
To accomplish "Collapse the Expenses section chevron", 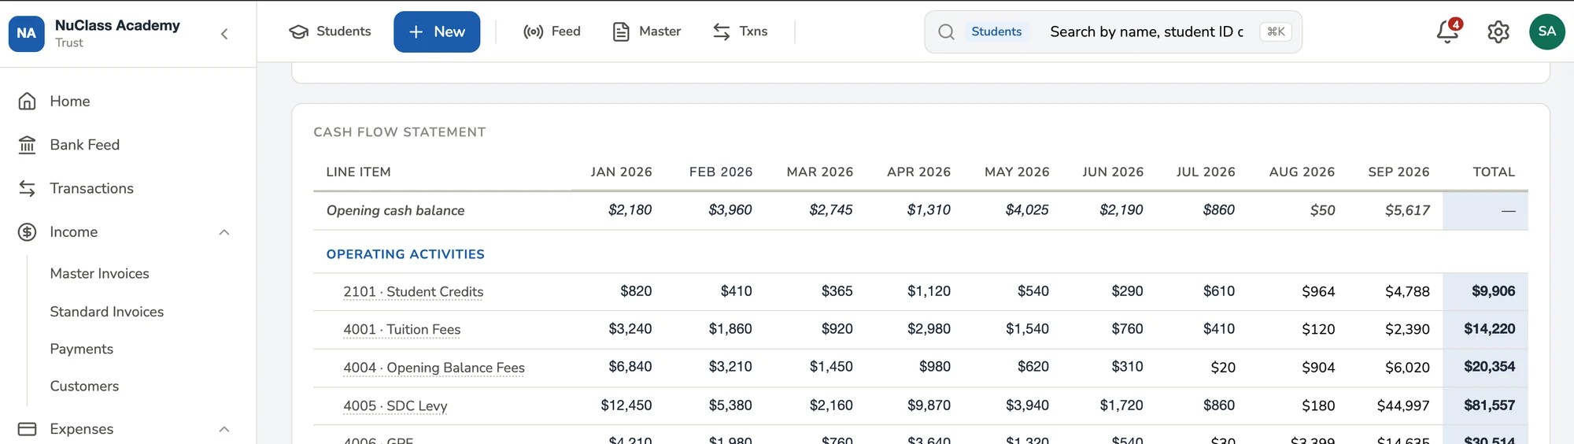I will (224, 429).
